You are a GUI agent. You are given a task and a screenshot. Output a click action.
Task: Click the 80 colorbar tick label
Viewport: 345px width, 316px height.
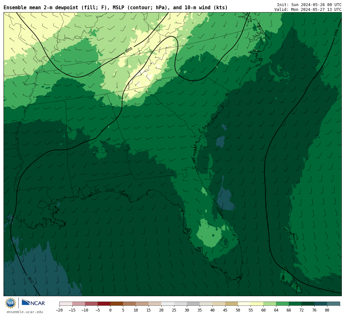pyautogui.click(x=327, y=310)
